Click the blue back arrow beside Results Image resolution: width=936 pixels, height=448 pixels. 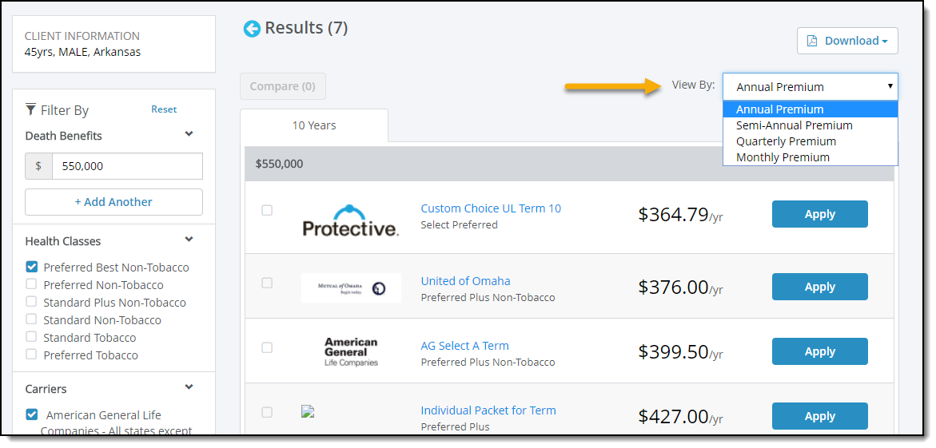point(252,29)
